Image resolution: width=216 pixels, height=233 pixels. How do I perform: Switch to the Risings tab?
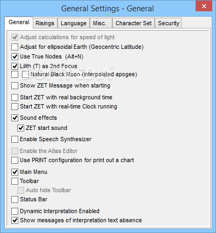45,23
